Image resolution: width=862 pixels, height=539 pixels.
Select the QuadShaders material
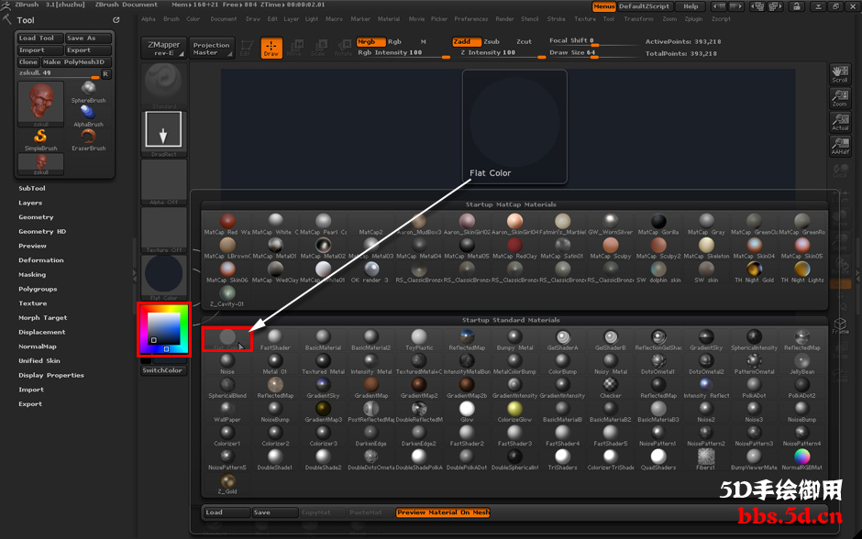(658, 459)
